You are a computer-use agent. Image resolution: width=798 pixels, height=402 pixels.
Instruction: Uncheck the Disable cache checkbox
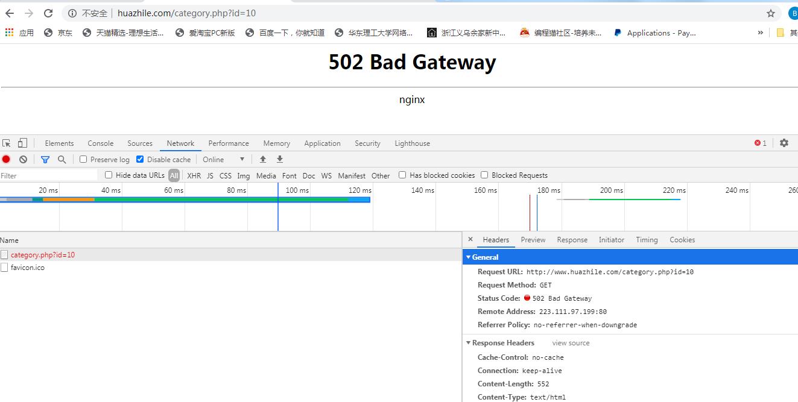pos(140,159)
